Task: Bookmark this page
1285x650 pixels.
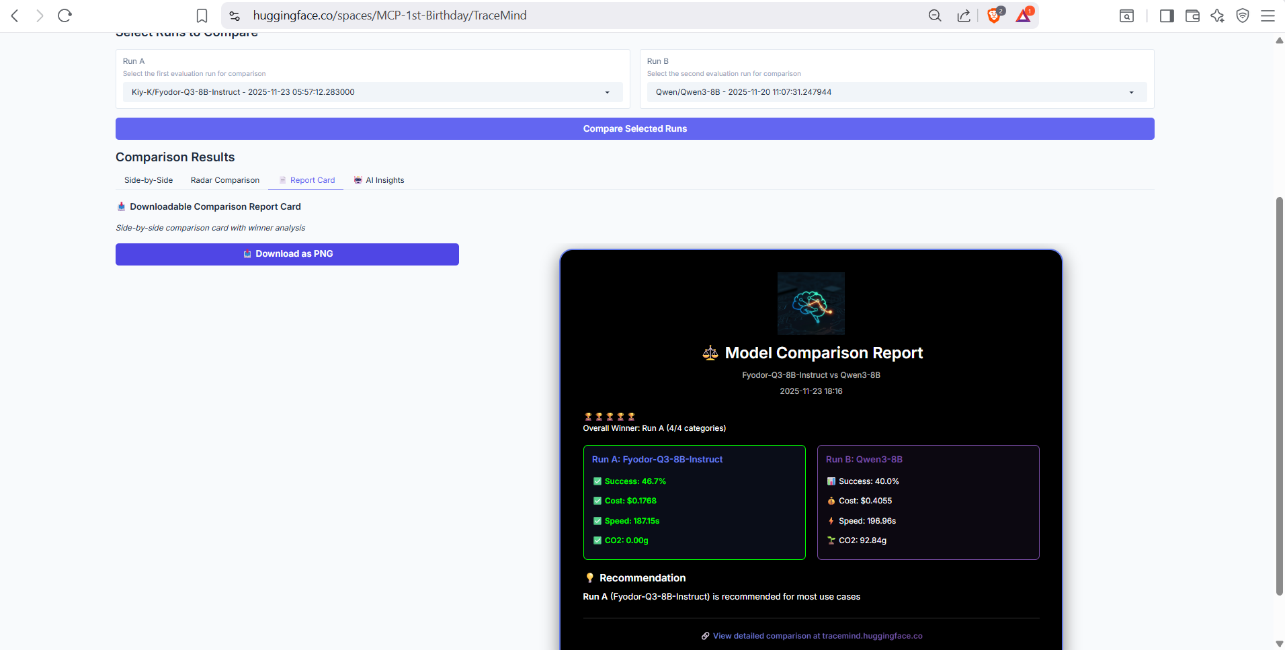Action: coord(202,15)
